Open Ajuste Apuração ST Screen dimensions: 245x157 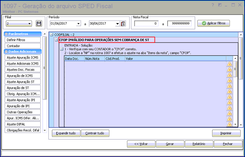[23, 82]
